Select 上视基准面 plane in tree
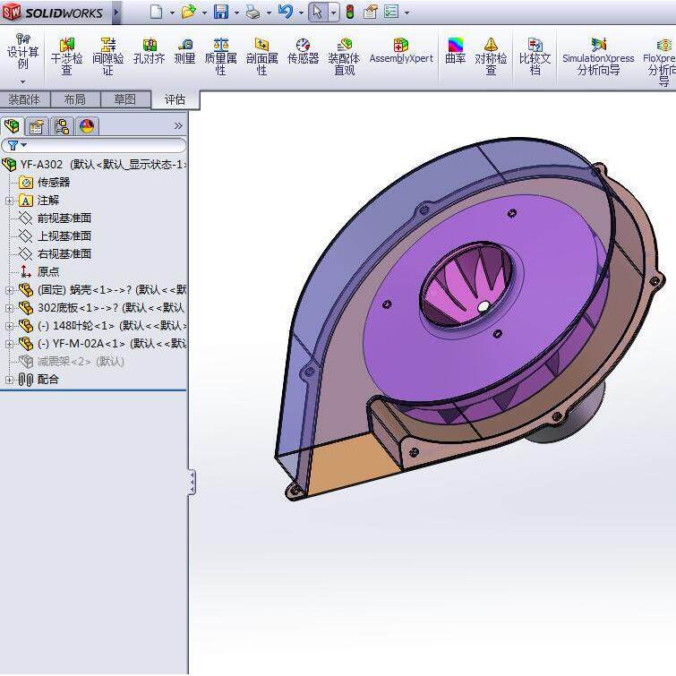This screenshot has width=676, height=676. [x=55, y=235]
